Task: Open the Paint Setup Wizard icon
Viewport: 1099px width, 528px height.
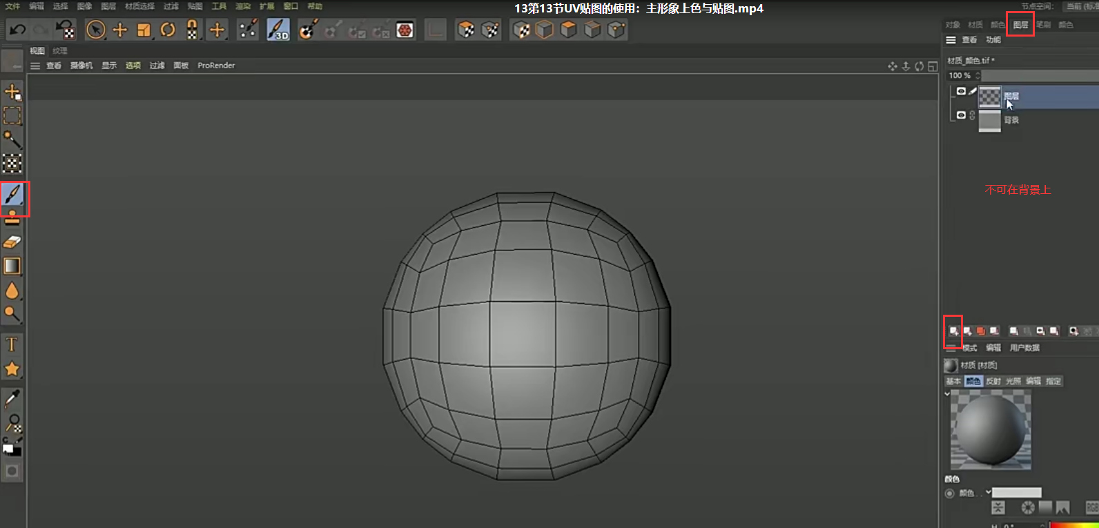Action: (308, 30)
